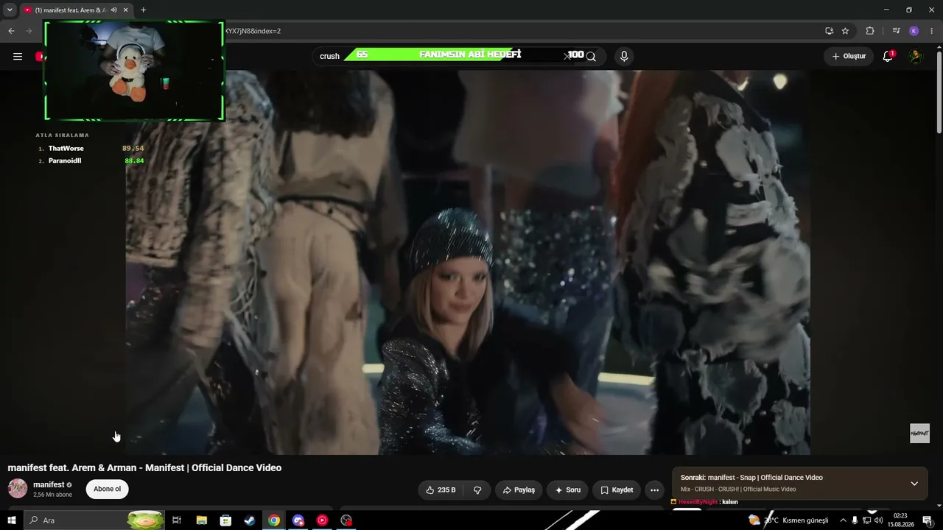Subscribe with the Abone ol button
The image size is (943, 530).
pyautogui.click(x=107, y=489)
